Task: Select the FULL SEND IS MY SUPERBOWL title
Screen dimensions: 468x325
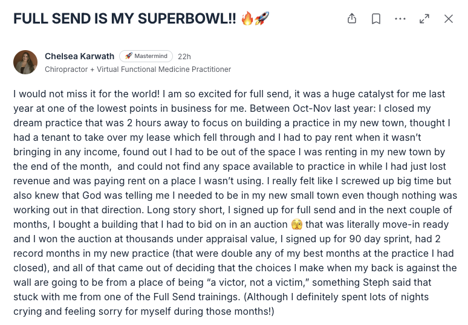Action: [x=125, y=19]
